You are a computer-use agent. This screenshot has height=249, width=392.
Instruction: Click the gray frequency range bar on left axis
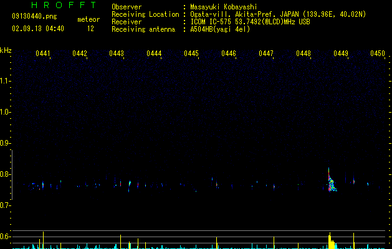(x=12, y=174)
